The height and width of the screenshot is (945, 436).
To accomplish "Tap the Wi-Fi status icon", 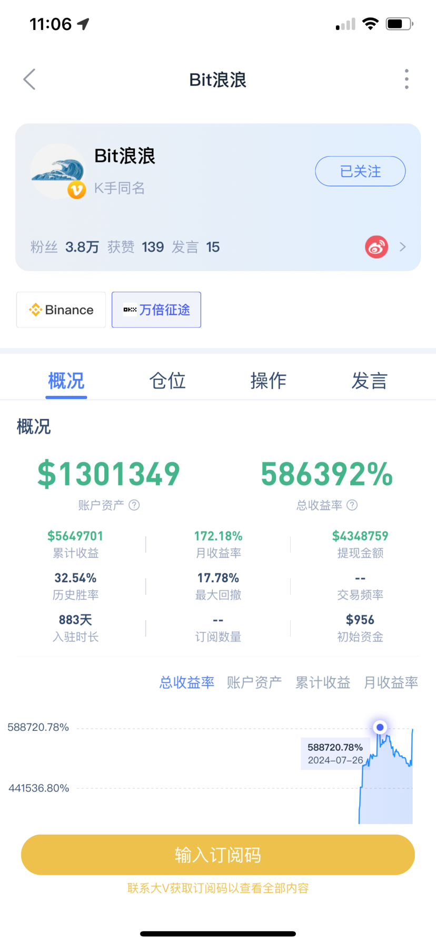I will 371,24.
